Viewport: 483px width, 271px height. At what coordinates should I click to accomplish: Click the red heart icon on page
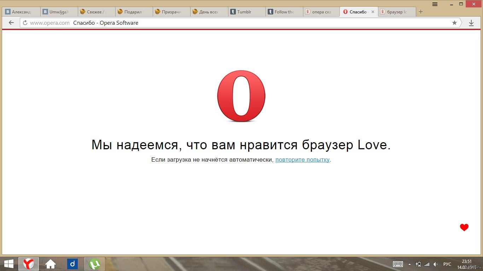coord(464,228)
